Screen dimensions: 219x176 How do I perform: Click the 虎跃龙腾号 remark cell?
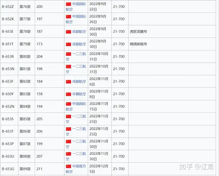[x=172, y=32]
